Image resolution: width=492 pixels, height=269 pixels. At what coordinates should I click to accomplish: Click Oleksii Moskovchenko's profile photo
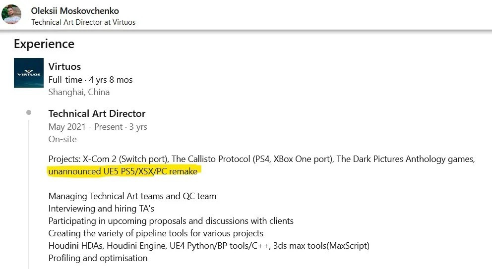pos(11,14)
